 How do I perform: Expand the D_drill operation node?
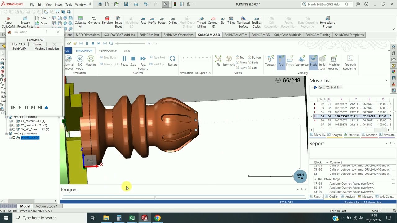(x=11, y=138)
